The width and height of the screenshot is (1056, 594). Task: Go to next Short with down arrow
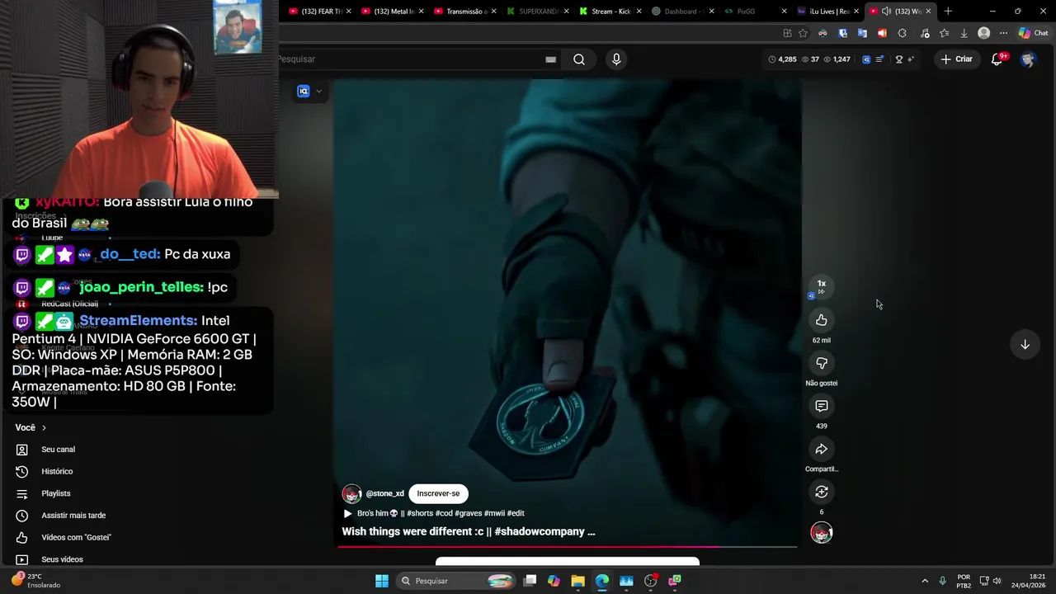click(x=1025, y=344)
